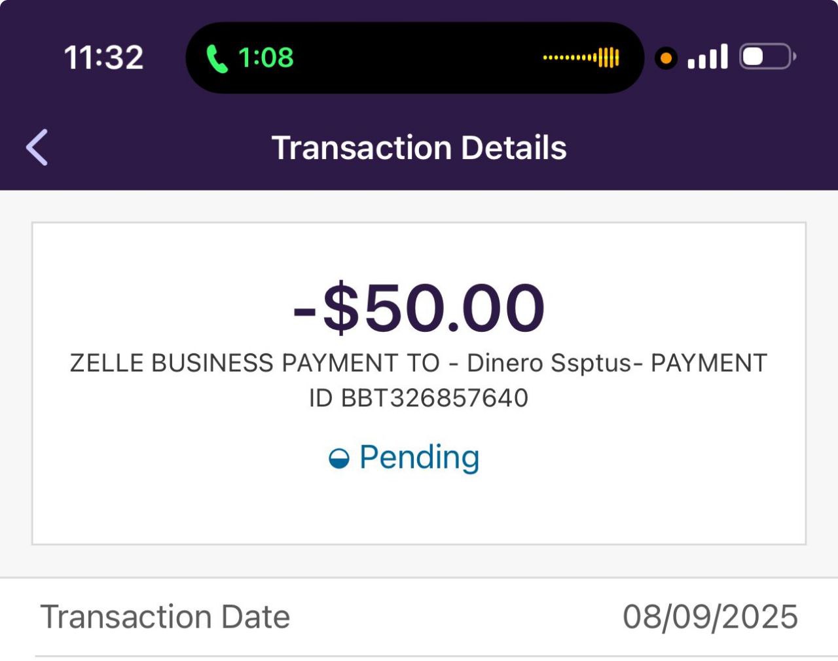Tap the white transaction summary card
The width and height of the screenshot is (838, 661).
[419, 510]
